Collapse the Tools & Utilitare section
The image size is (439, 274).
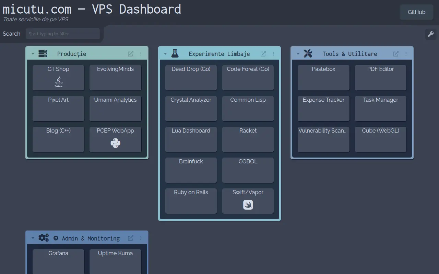pyautogui.click(x=298, y=54)
